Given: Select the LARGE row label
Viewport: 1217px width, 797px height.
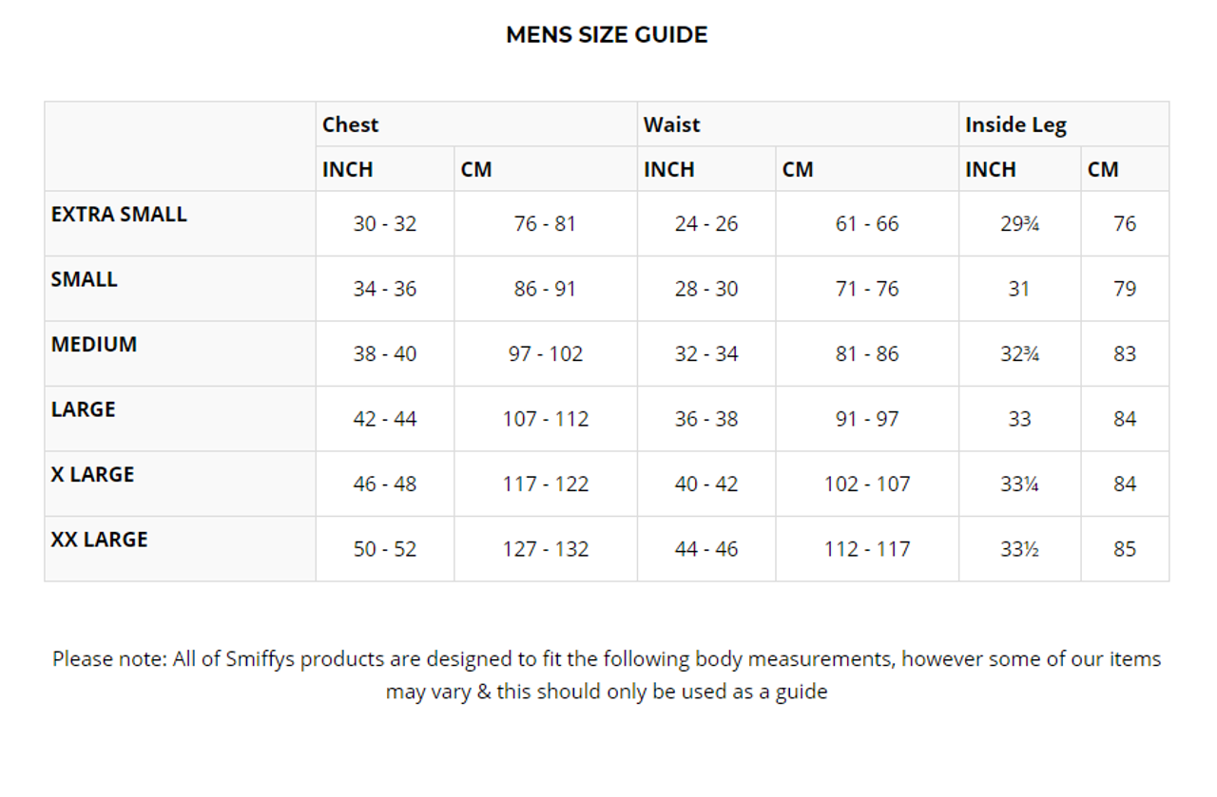Looking at the screenshot, I should [x=84, y=409].
